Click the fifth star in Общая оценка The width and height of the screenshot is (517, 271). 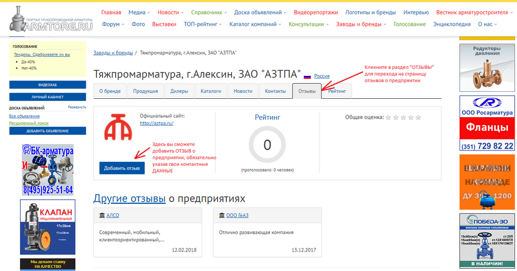point(418,117)
